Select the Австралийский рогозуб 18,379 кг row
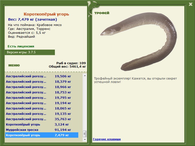 (42, 82)
